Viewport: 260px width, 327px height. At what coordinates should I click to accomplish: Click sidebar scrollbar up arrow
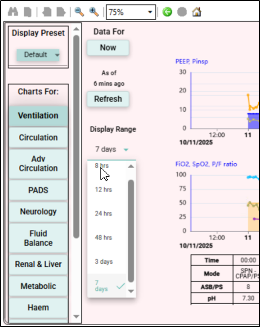coord(76,29)
